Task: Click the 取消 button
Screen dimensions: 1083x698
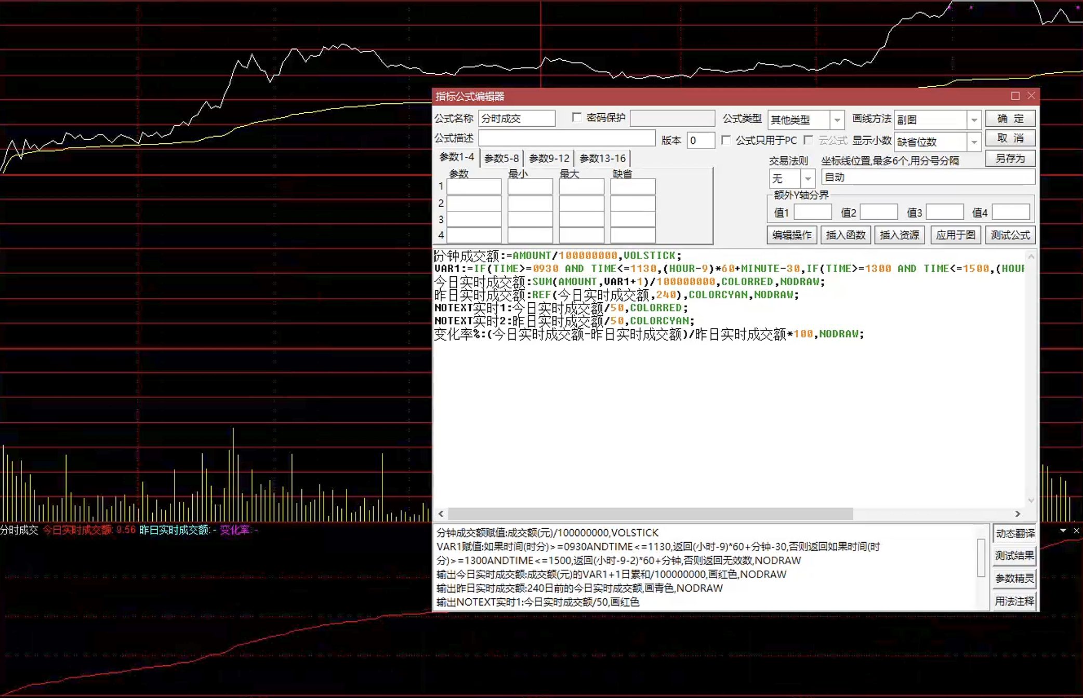Action: (x=1010, y=138)
